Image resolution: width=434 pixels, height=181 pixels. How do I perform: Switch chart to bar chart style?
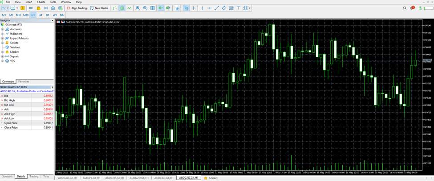coord(115,8)
